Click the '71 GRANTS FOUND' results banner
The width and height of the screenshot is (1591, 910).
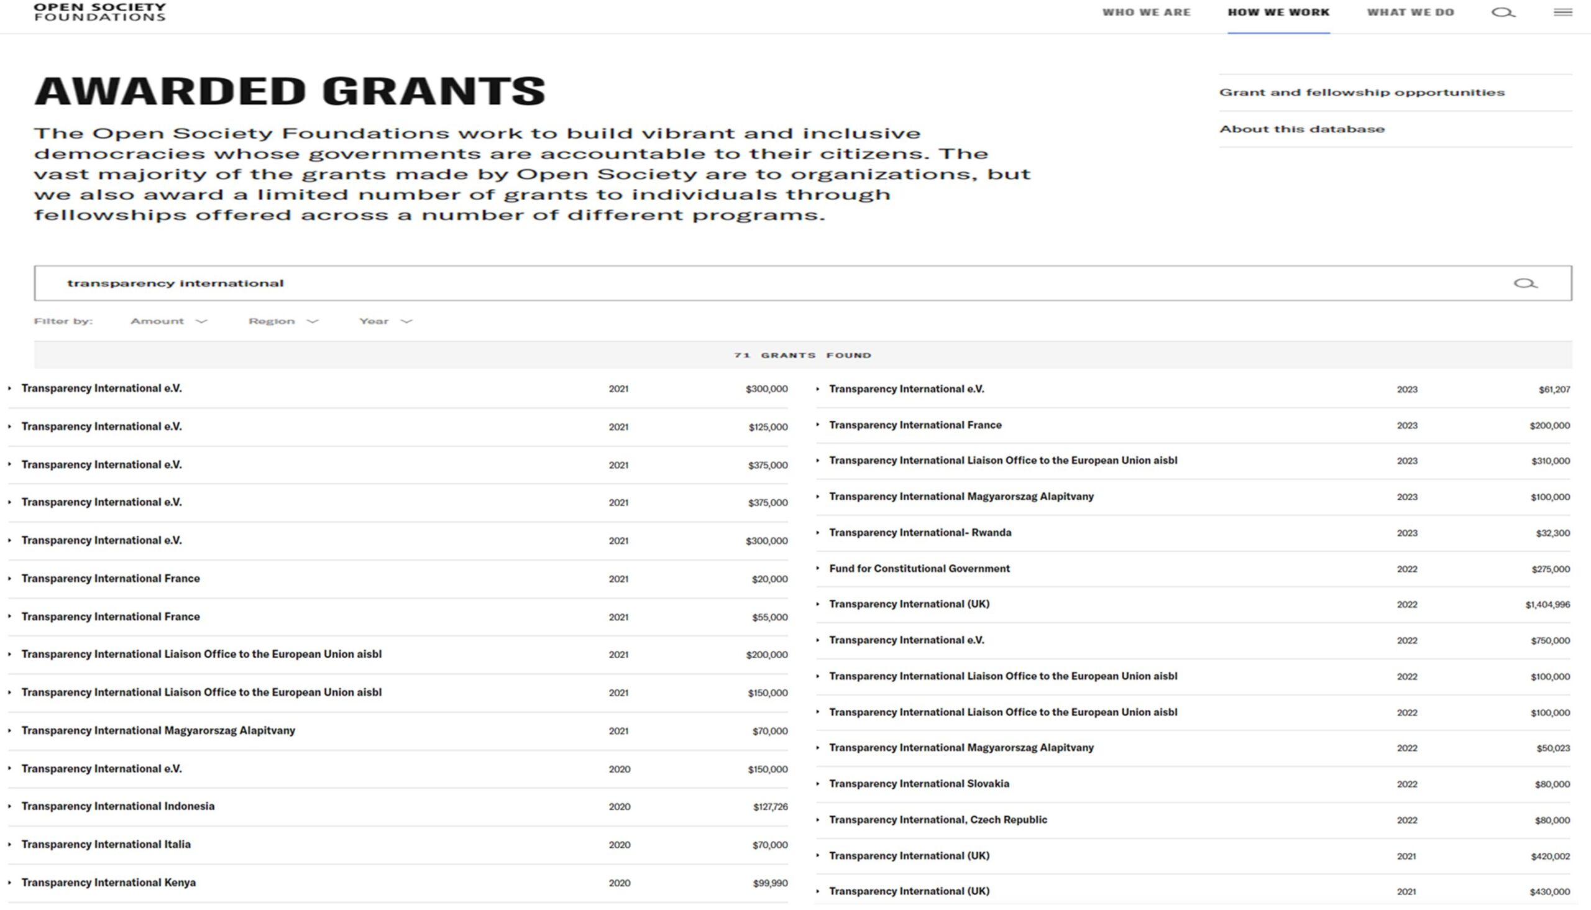(x=803, y=355)
